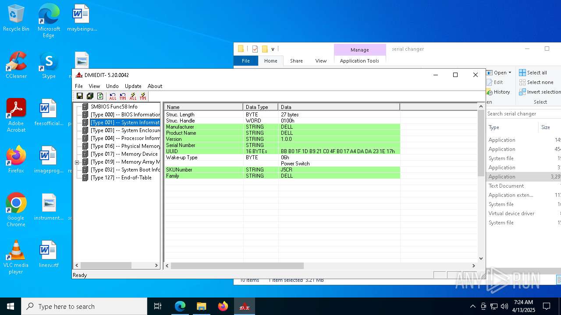The image size is (561, 315).
Task: Open the Undo menu
Action: pyautogui.click(x=112, y=86)
